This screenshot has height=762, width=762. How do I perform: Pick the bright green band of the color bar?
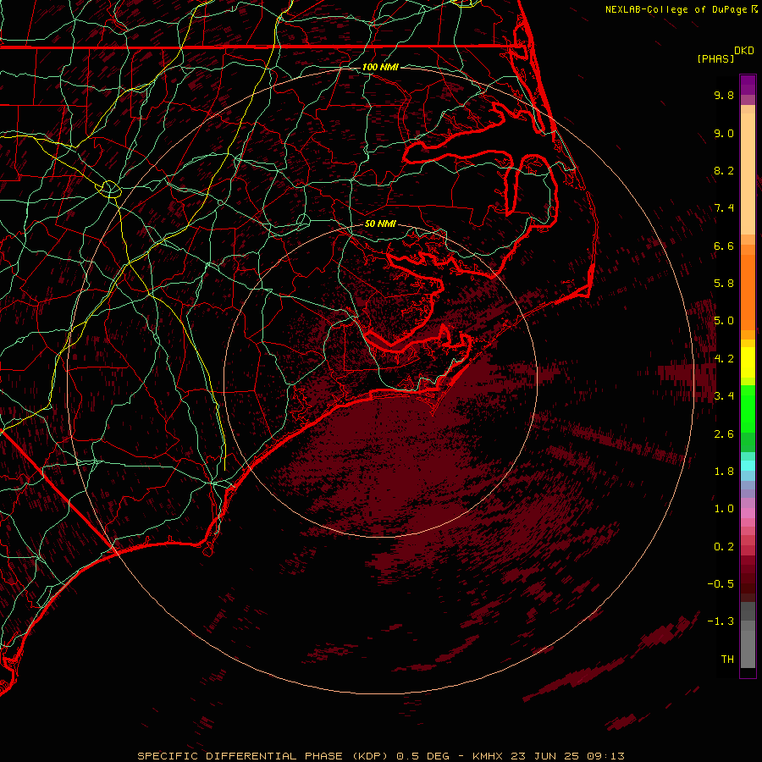[x=748, y=409]
